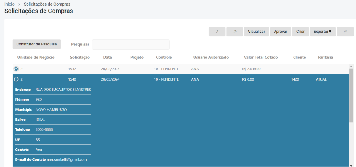Sort by Solicitação column header

80,58
